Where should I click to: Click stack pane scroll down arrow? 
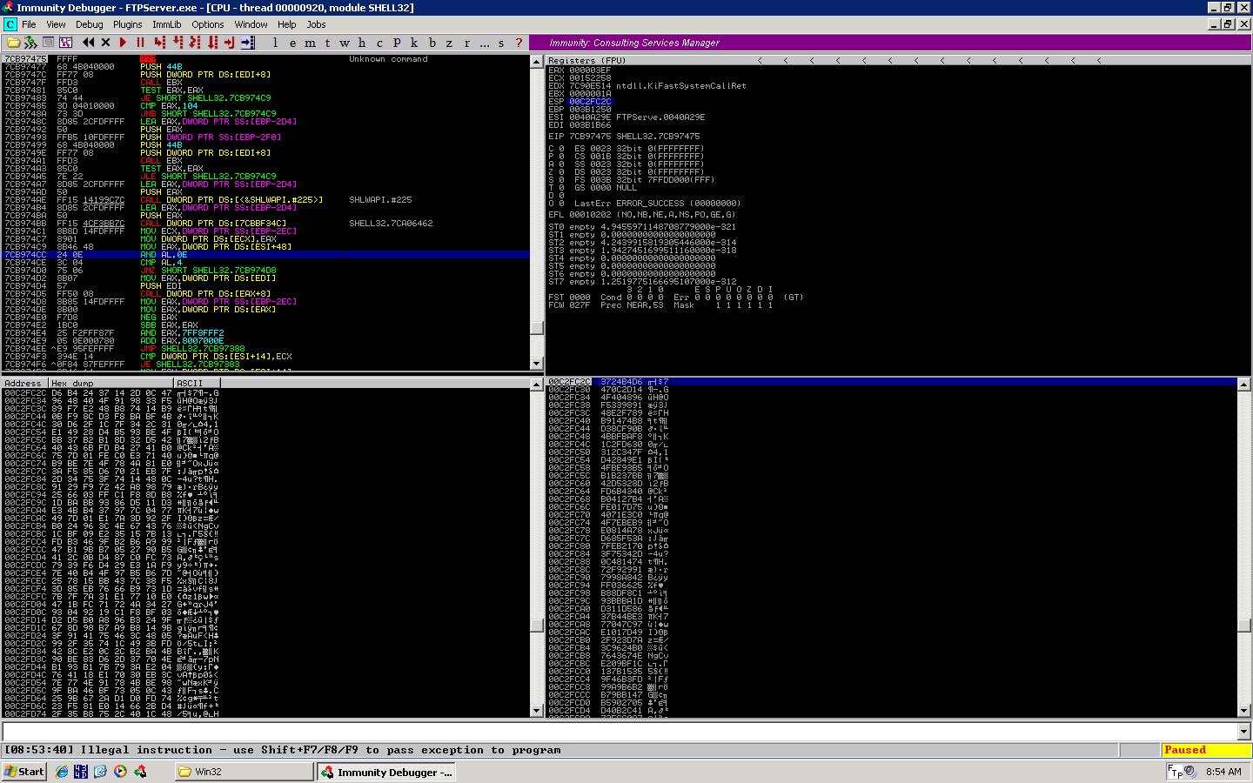click(1243, 711)
